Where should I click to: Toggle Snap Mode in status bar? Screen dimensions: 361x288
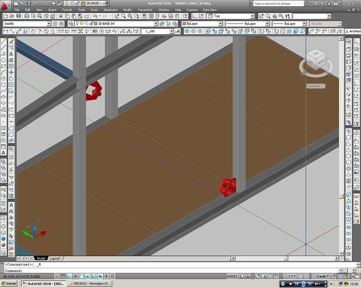(x=57, y=276)
